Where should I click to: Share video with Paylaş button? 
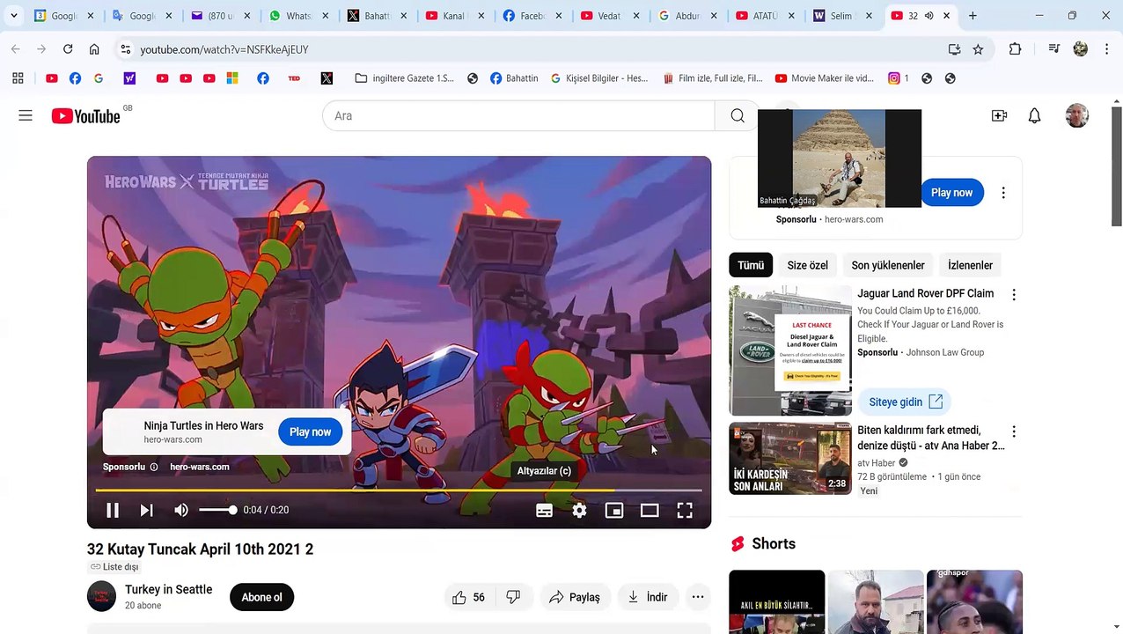click(575, 597)
